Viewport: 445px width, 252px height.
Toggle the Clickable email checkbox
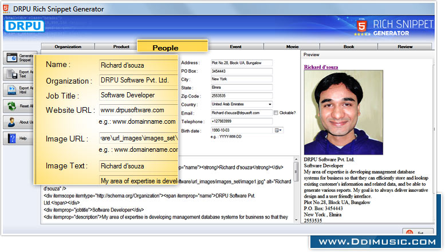pos(275,113)
